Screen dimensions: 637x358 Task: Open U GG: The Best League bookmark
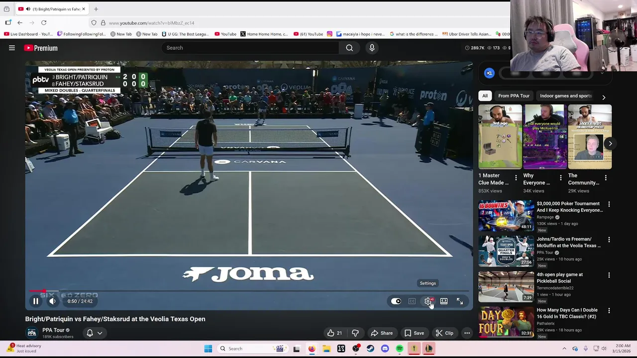coord(185,34)
